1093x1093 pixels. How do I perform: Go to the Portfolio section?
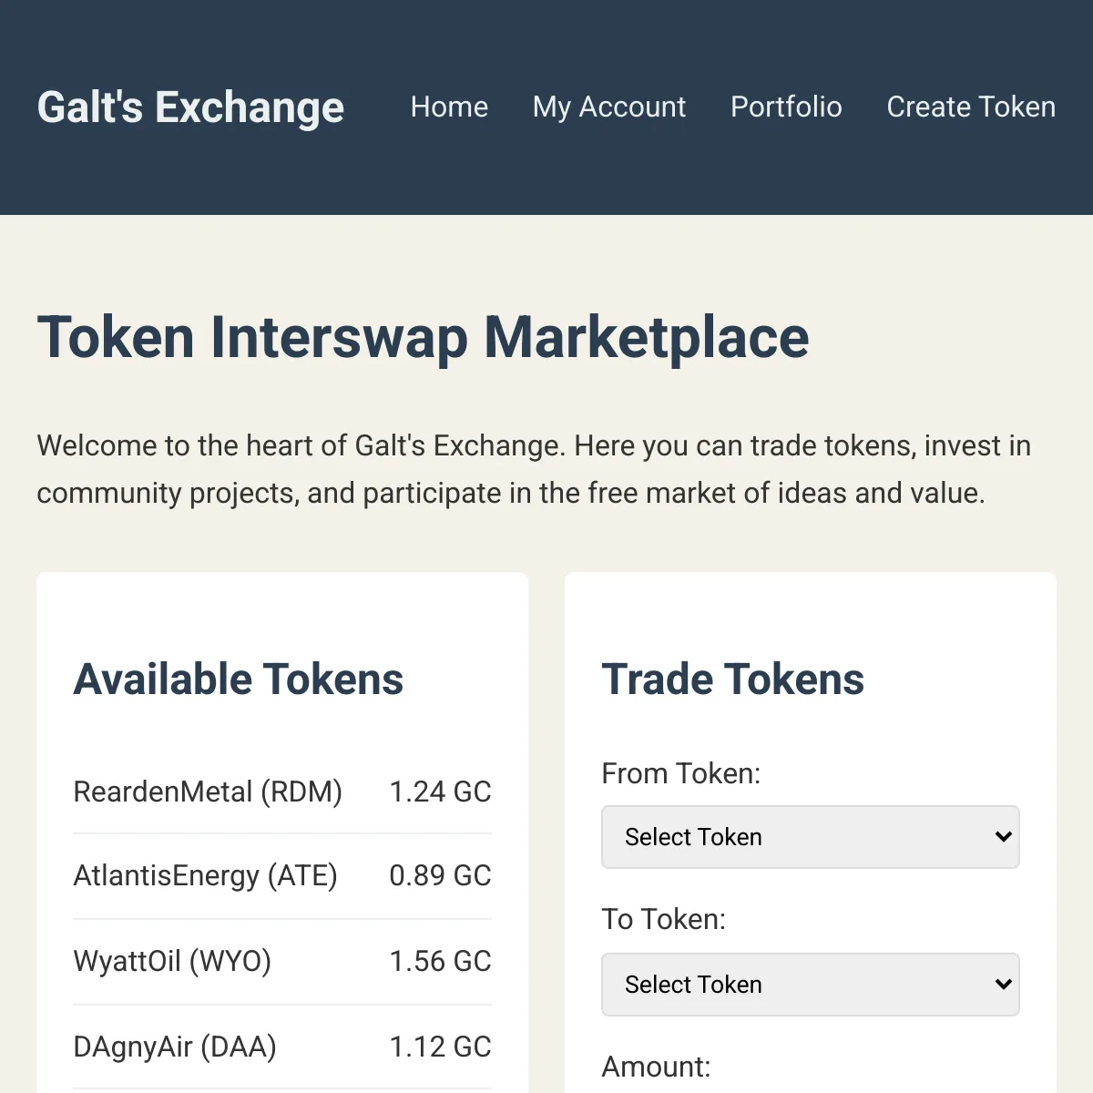(x=786, y=107)
